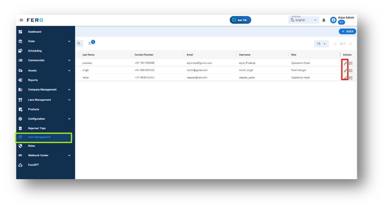Expand the Configuration submenu chevron
The width and height of the screenshot is (387, 209).
pos(69,119)
